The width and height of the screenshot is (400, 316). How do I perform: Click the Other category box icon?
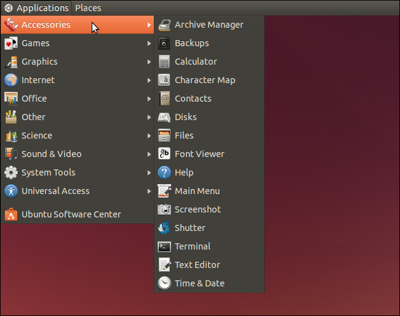coord(11,117)
